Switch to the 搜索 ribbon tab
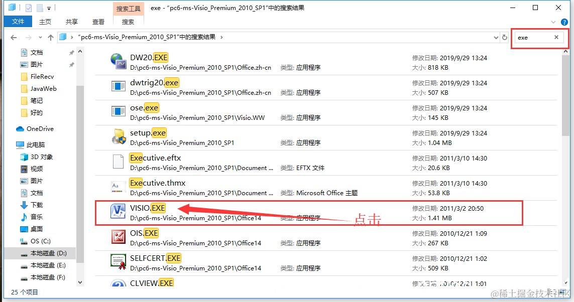 point(128,22)
